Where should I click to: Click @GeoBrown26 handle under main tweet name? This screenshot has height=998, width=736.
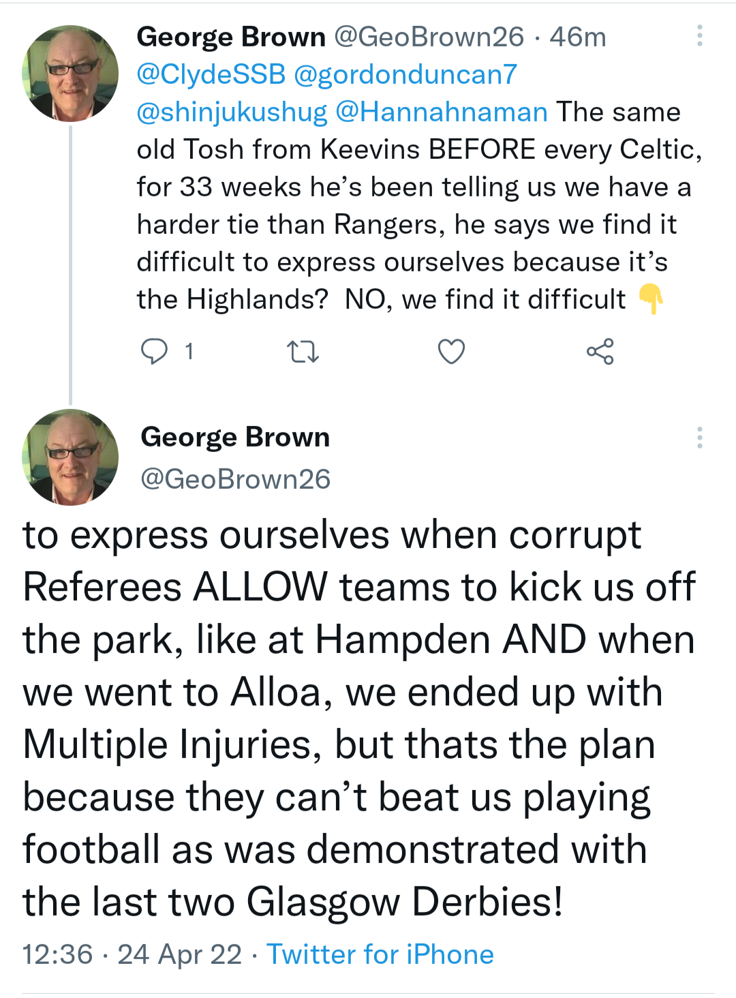point(235,479)
